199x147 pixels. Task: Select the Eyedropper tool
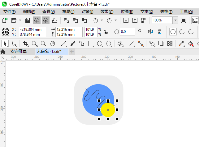point(181,44)
